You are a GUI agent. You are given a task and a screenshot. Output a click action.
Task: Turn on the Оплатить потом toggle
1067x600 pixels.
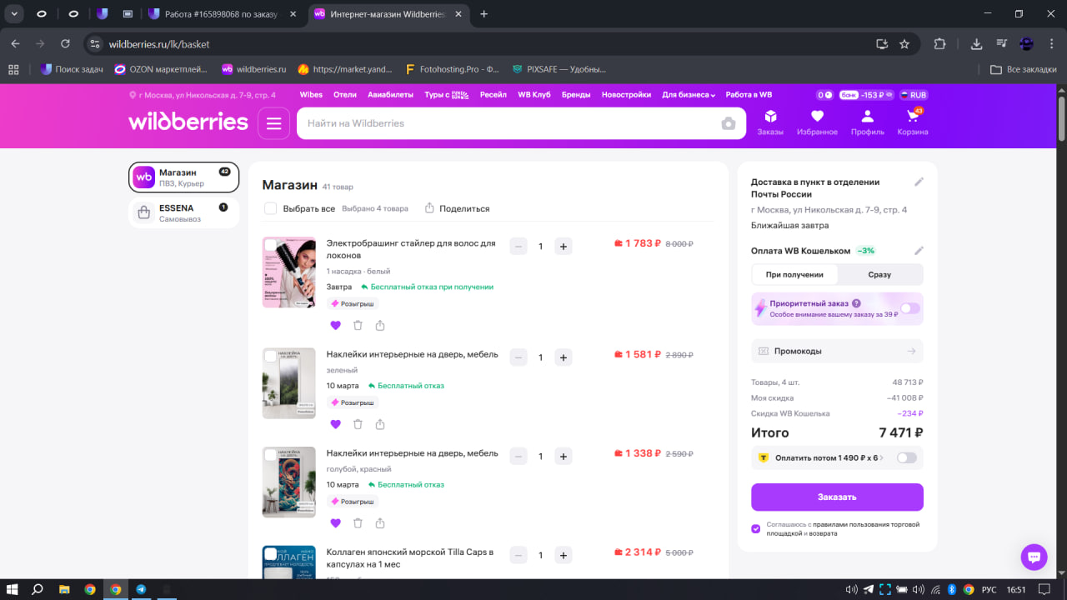point(906,457)
